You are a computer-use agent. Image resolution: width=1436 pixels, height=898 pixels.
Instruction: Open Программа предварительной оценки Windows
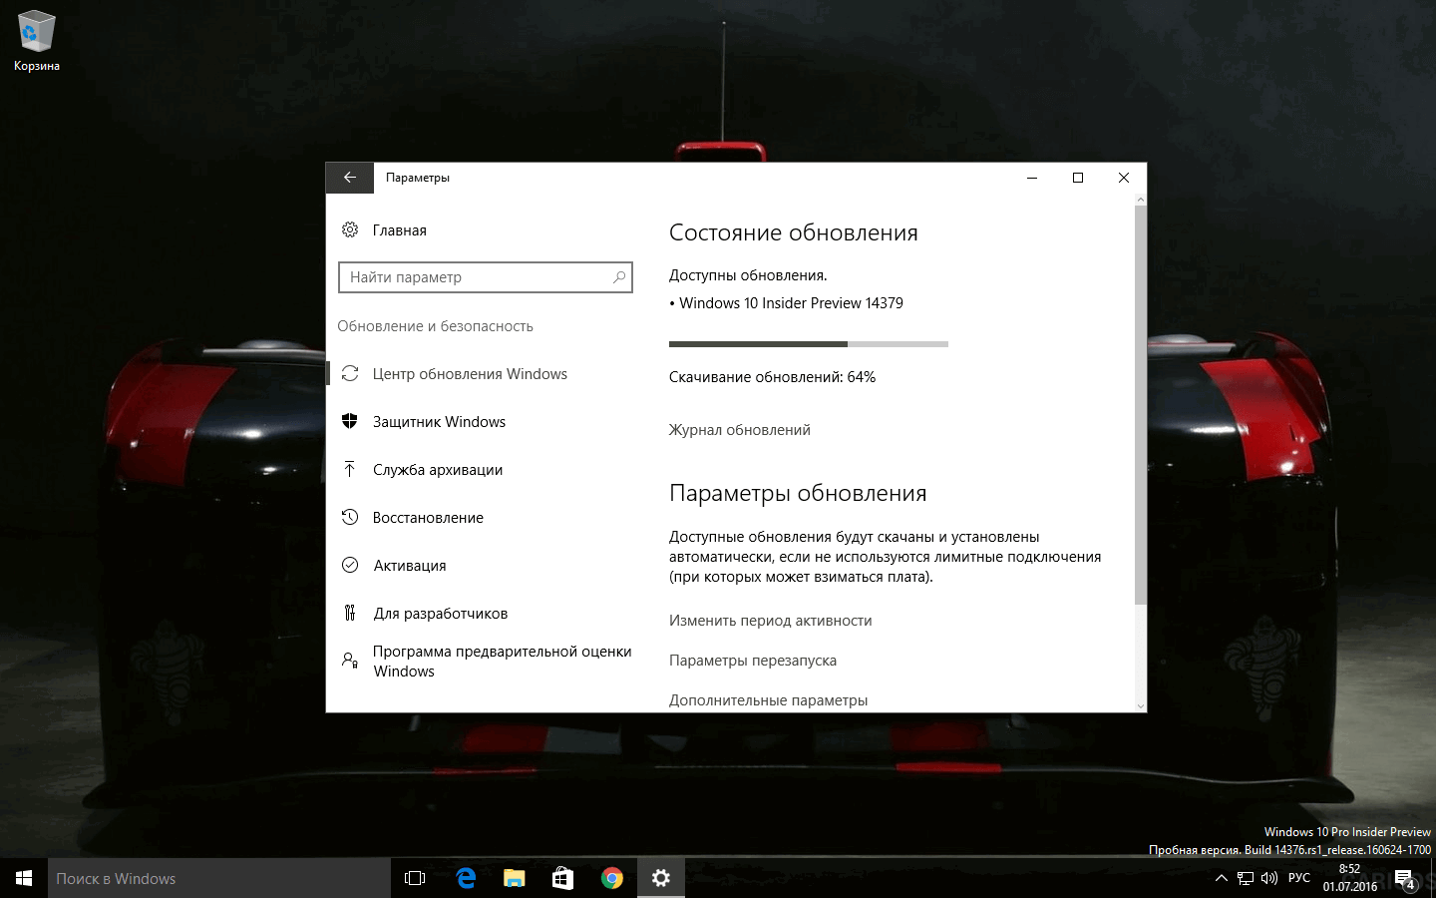(502, 661)
